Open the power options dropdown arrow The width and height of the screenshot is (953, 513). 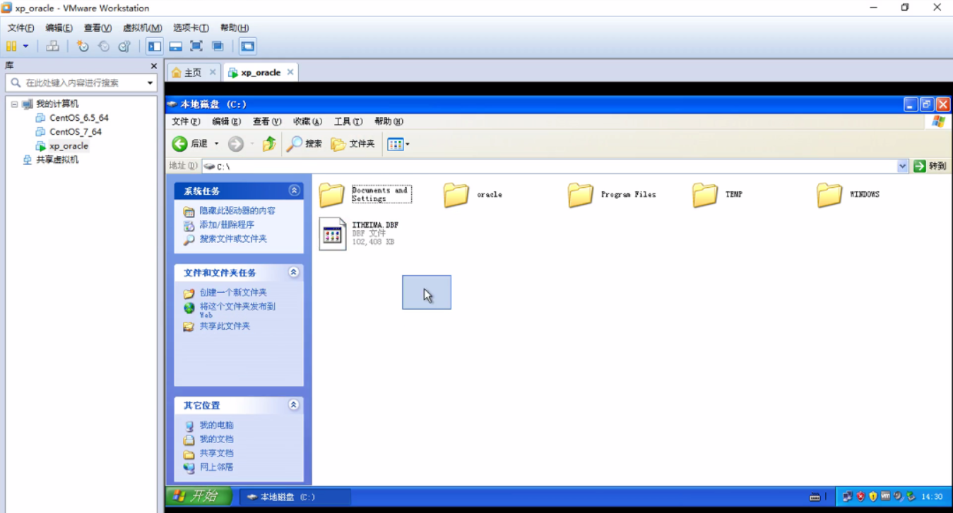(x=26, y=47)
